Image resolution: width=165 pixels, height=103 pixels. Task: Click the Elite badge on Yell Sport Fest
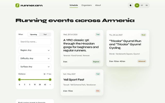tap(98, 91)
